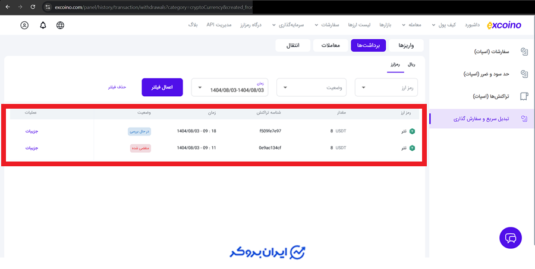The width and height of the screenshot is (535, 269).
Task: Click the در حال بررسی status badge
Action: (x=140, y=131)
